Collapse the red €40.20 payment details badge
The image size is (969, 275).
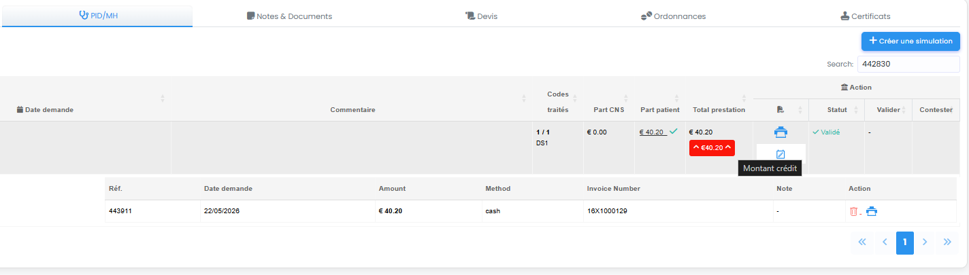tap(712, 148)
